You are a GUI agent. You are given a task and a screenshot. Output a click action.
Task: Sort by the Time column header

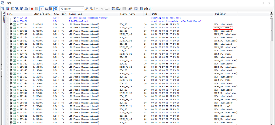click(19, 14)
